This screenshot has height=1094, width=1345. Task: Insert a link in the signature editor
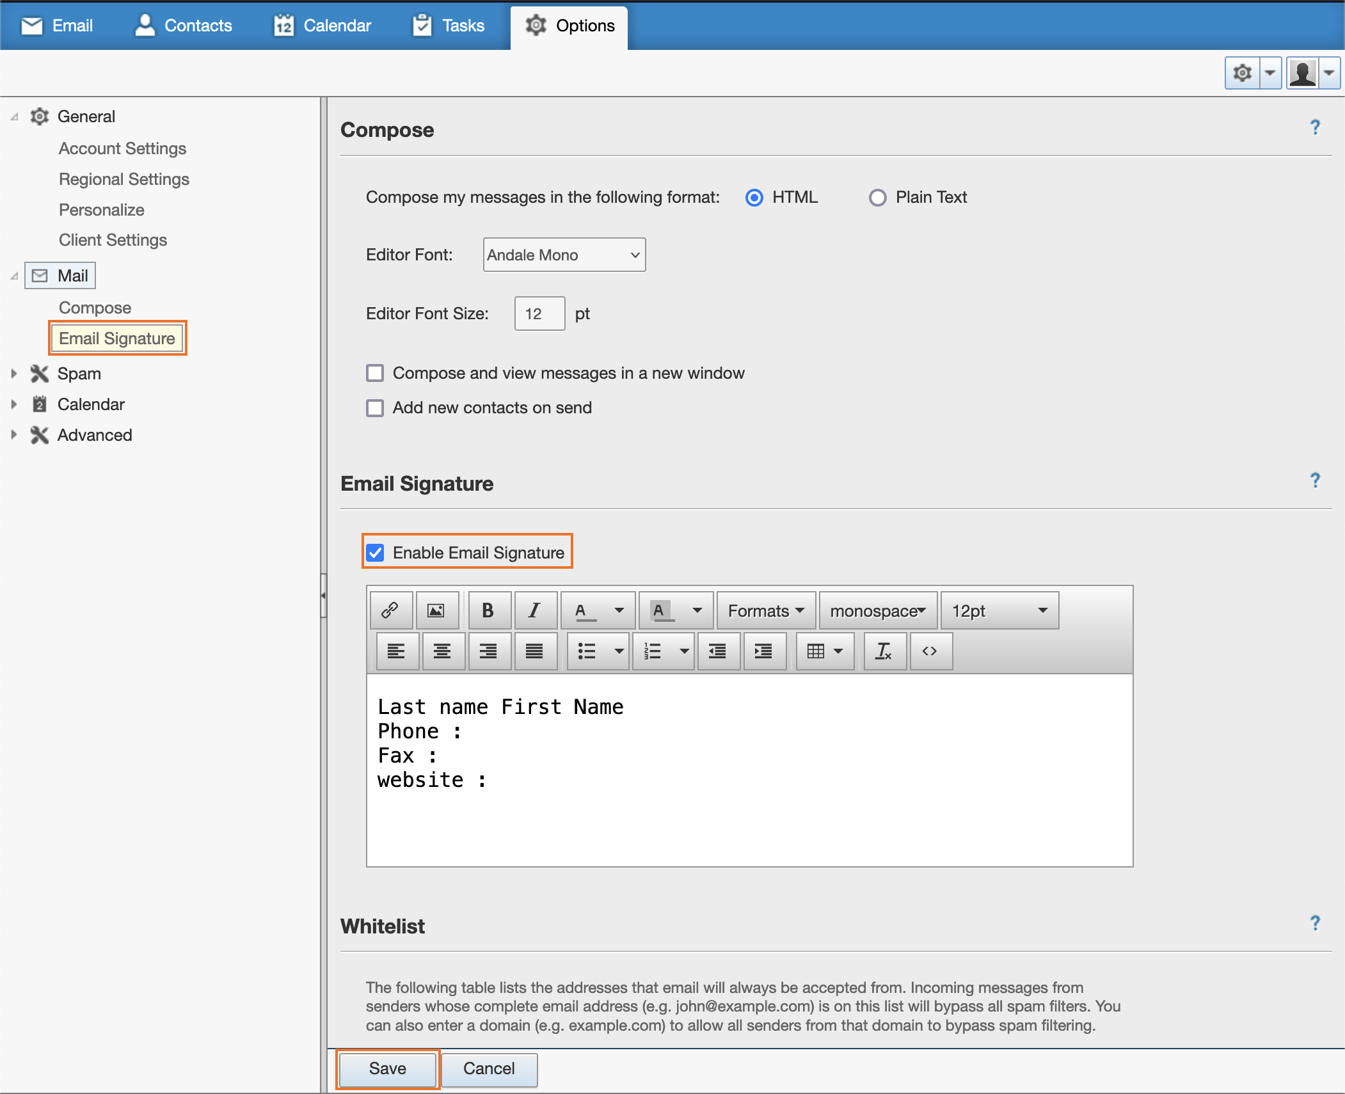coord(390,610)
